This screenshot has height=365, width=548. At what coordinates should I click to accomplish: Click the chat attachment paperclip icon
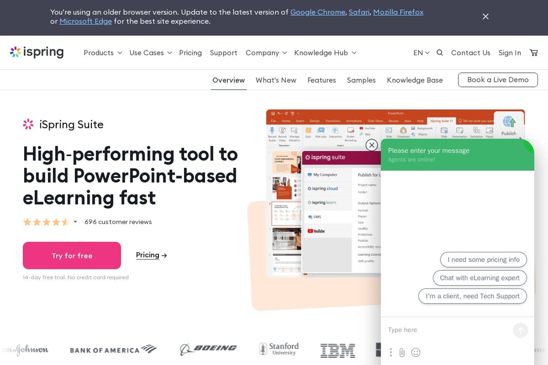[x=402, y=353]
